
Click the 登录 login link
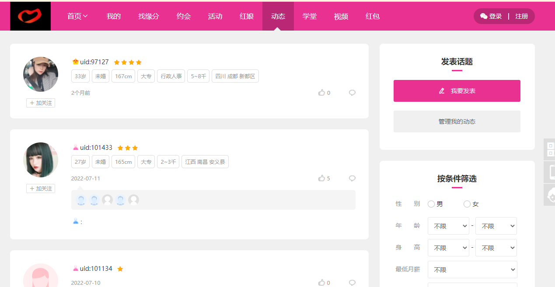496,16
